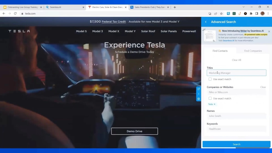Image resolution: width=272 pixels, height=153 pixels.
Task: Focus the Titles input field
Action: click(236, 73)
